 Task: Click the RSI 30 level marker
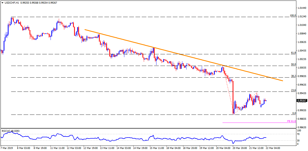(298, 141)
